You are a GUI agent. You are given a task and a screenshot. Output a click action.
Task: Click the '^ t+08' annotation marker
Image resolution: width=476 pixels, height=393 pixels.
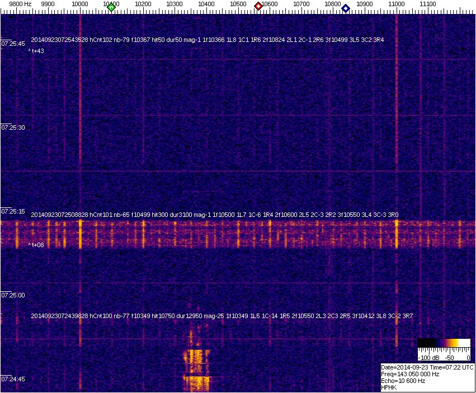pyautogui.click(x=36, y=245)
